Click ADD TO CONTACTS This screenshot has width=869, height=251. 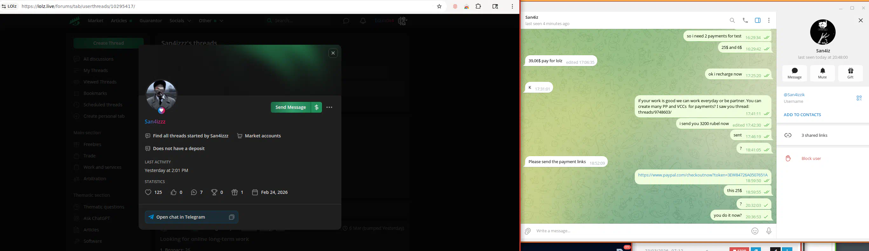click(x=802, y=115)
